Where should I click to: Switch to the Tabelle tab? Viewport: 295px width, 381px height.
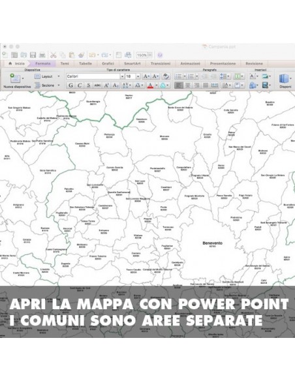click(85, 63)
